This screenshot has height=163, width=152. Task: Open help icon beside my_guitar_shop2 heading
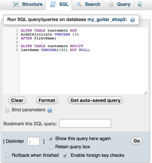point(132,20)
